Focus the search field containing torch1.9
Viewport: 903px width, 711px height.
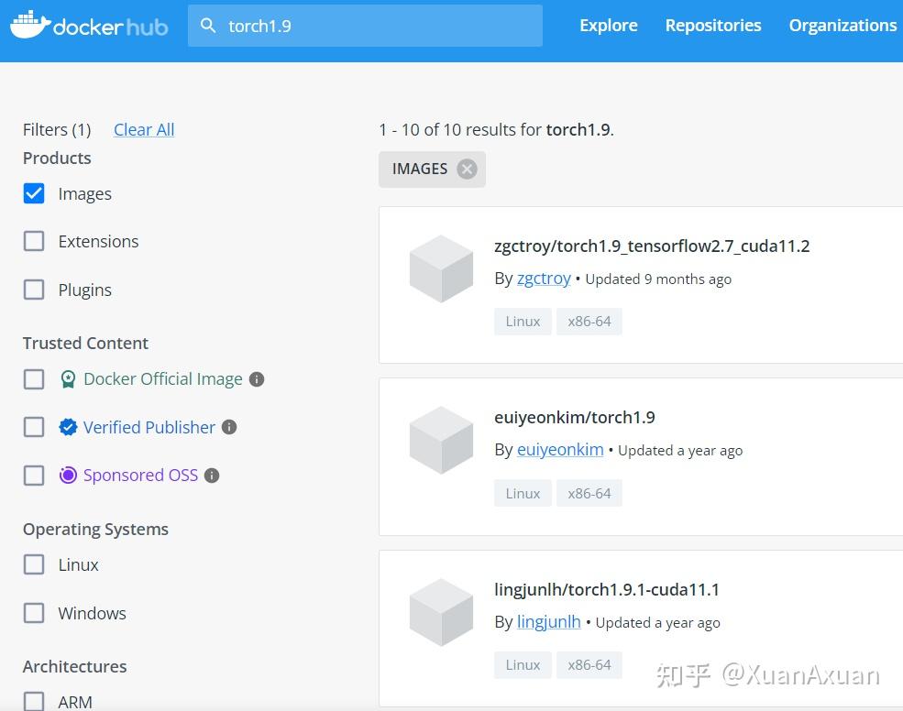(x=365, y=26)
